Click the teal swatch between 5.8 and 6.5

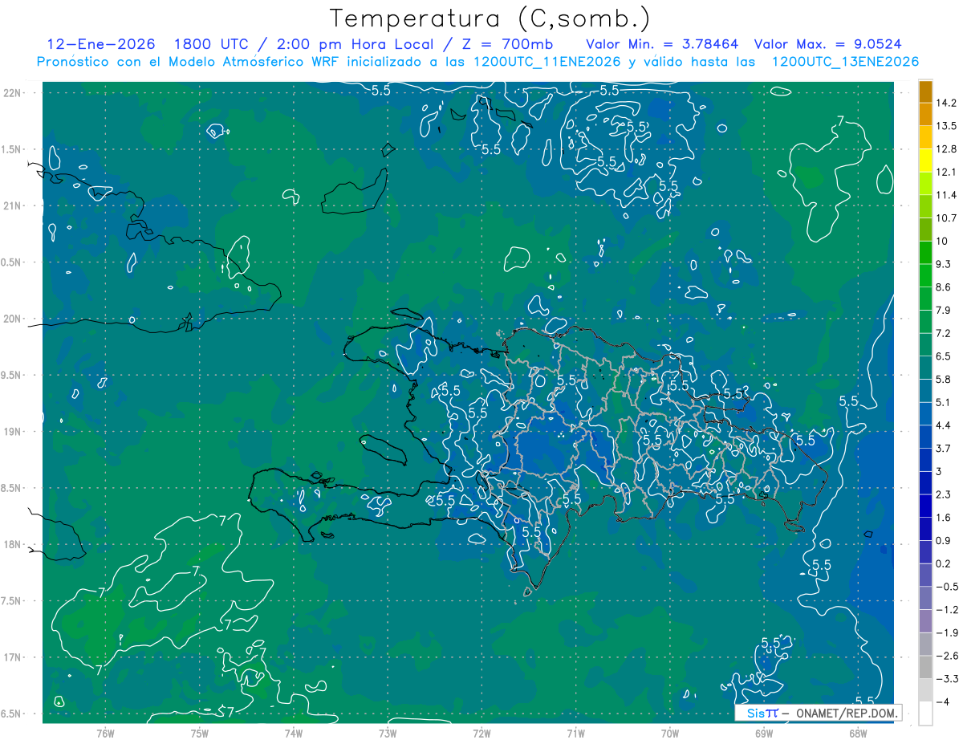(x=925, y=368)
